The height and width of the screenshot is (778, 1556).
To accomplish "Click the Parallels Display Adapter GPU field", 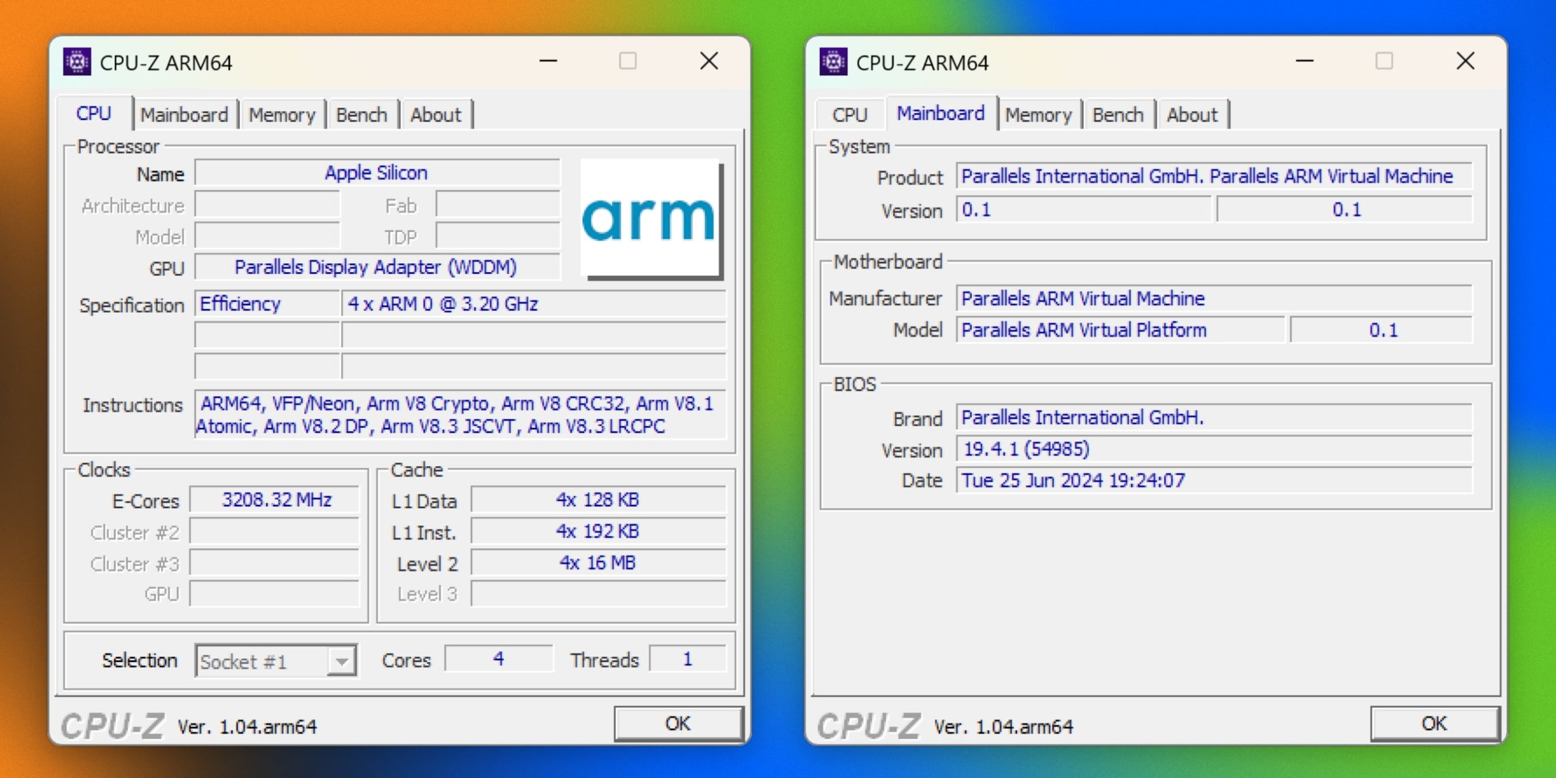I will tap(376, 267).
